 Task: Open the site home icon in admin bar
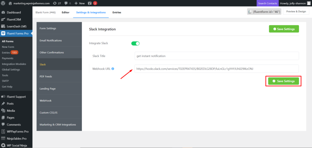click(x=10, y=3)
